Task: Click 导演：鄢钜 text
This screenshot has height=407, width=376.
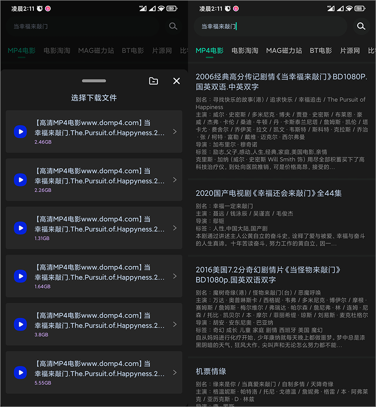Action: pyautogui.click(x=210, y=221)
